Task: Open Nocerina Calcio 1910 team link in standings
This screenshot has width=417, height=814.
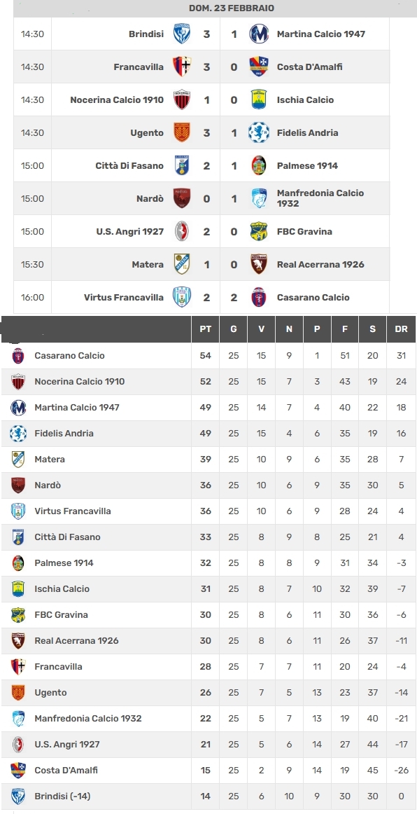Action: tap(79, 382)
